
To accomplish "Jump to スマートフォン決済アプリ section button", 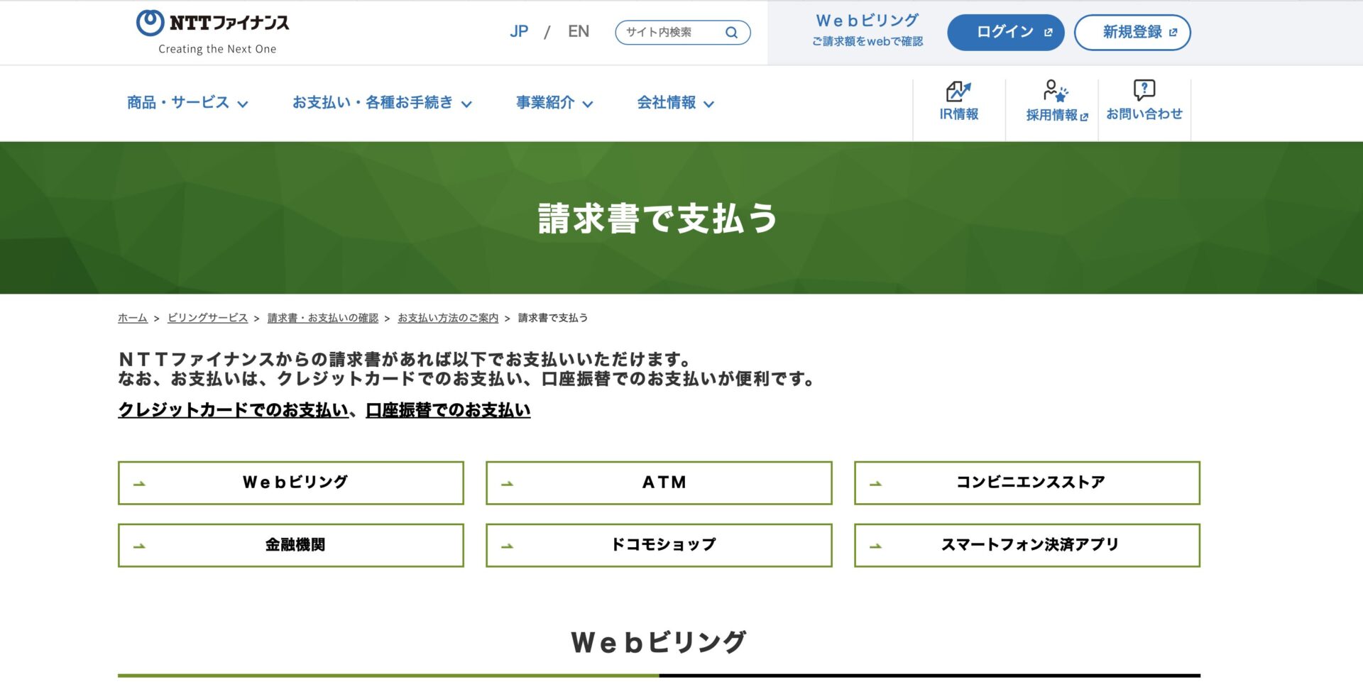I will [x=1027, y=546].
